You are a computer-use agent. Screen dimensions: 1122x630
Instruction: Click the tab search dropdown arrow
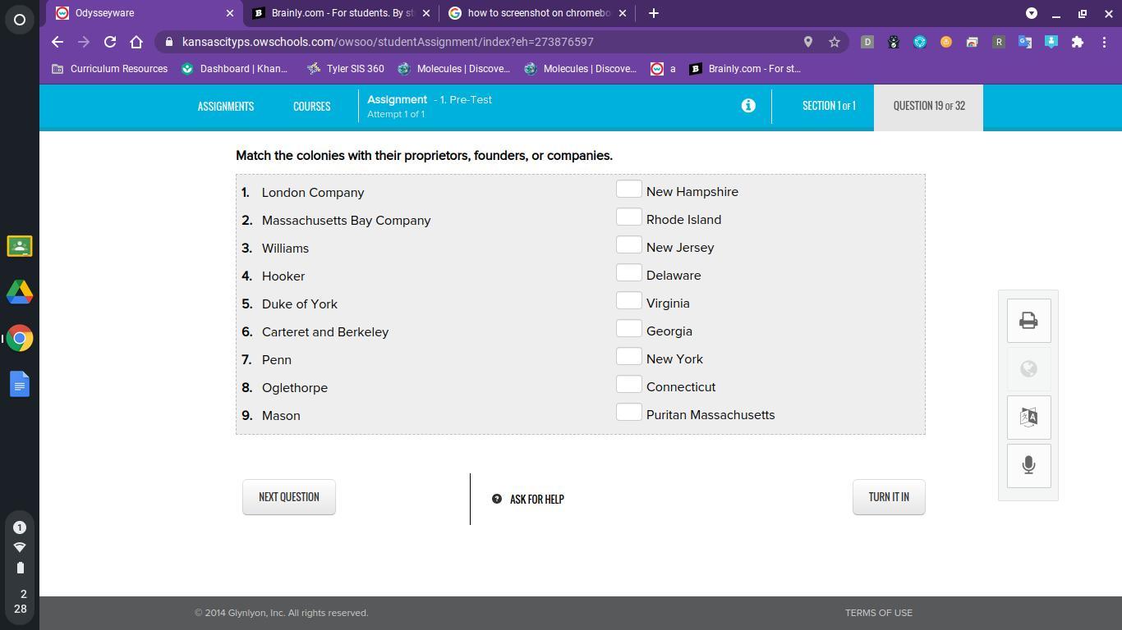click(x=1032, y=13)
